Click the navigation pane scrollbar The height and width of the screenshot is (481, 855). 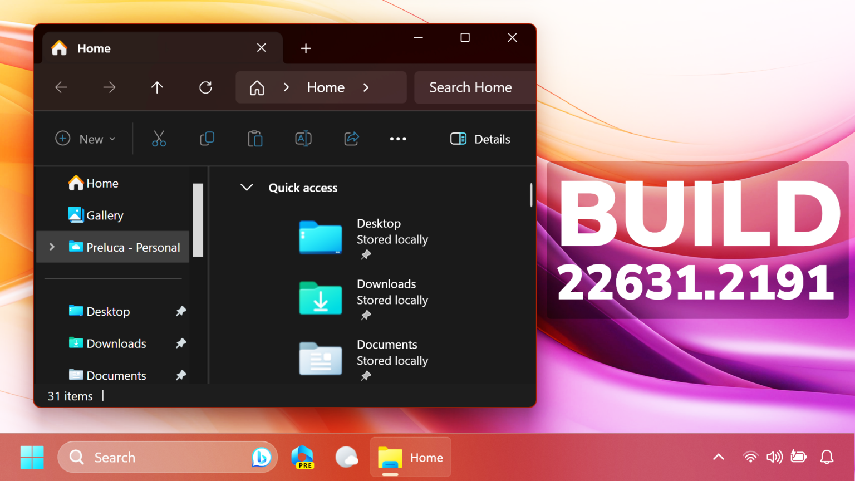pos(198,220)
